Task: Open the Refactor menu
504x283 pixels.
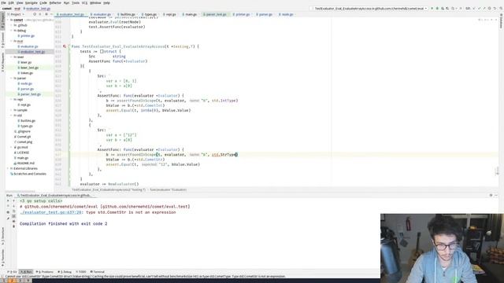Action: coord(55,3)
